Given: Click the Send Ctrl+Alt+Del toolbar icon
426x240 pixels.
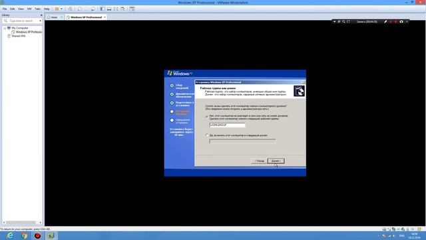Looking at the screenshot, I should click(x=71, y=9).
